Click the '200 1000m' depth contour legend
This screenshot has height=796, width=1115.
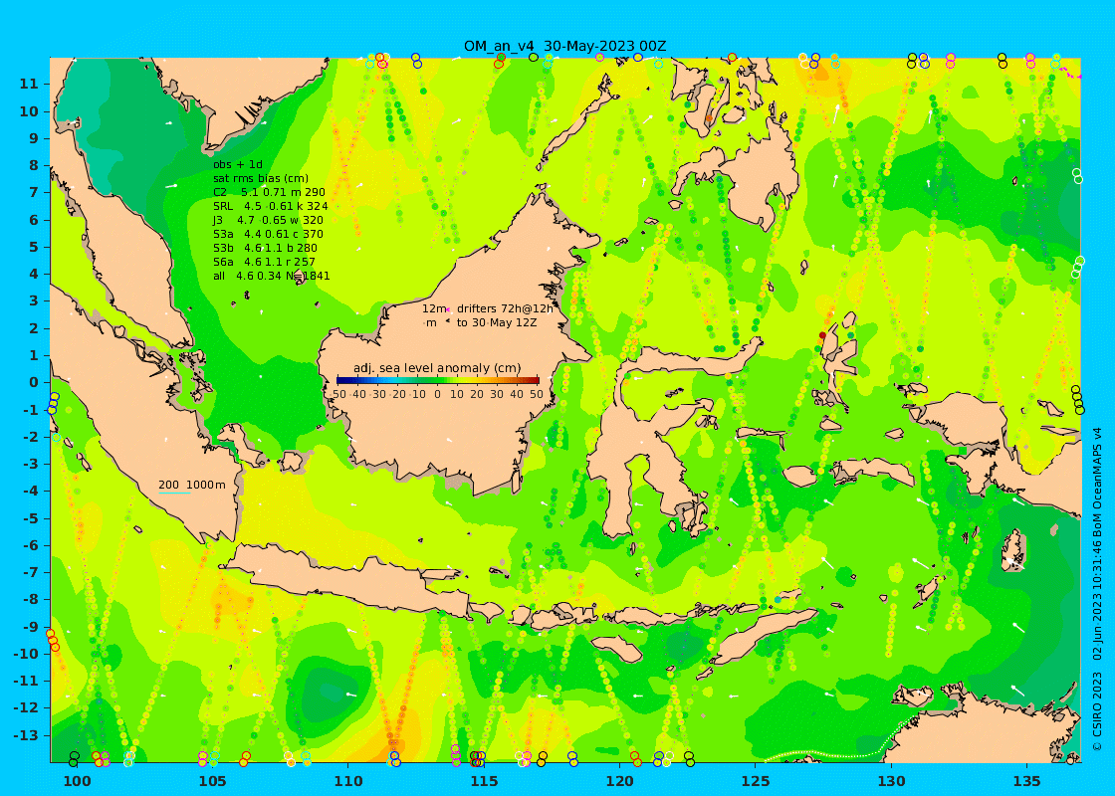pos(191,486)
